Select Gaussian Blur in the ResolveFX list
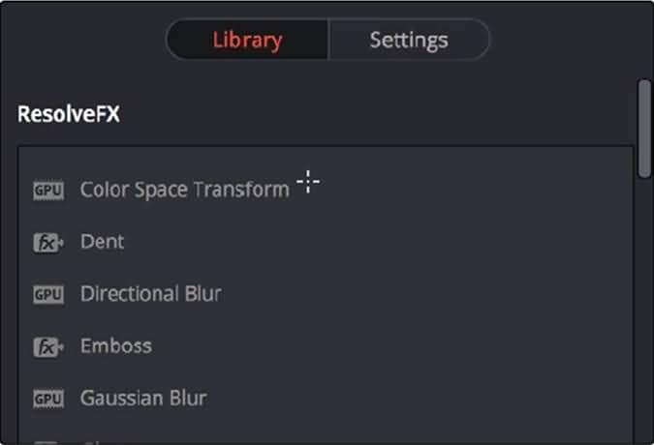The width and height of the screenshot is (654, 445). coord(142,399)
